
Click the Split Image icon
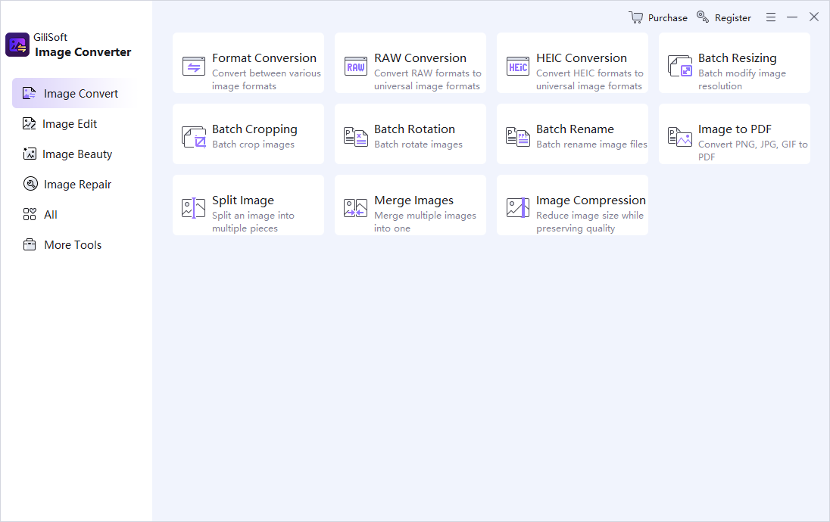click(x=194, y=208)
